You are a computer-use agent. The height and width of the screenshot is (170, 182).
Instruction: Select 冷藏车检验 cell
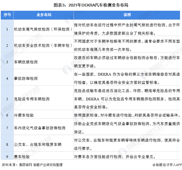click(x=44, y=114)
